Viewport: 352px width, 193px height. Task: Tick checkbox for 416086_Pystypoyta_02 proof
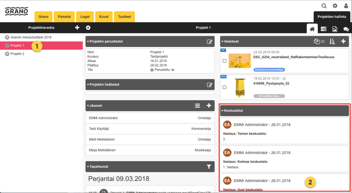pos(224,87)
